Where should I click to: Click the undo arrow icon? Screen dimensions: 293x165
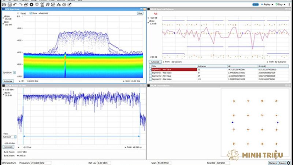pyautogui.click(x=15, y=4)
